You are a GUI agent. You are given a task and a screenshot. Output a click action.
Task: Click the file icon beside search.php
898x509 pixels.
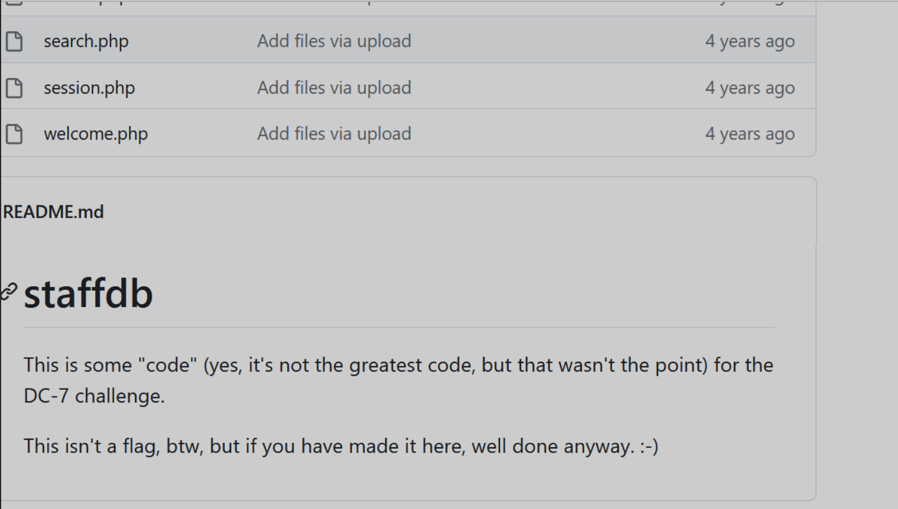point(14,41)
